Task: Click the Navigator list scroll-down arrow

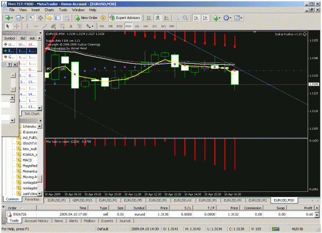Action: [x=40, y=193]
